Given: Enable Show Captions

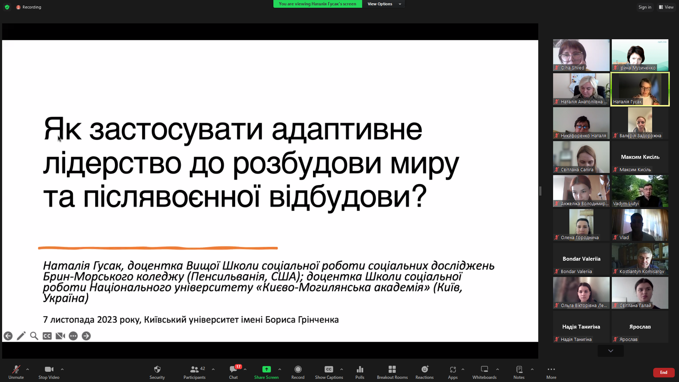Looking at the screenshot, I should coord(329,371).
